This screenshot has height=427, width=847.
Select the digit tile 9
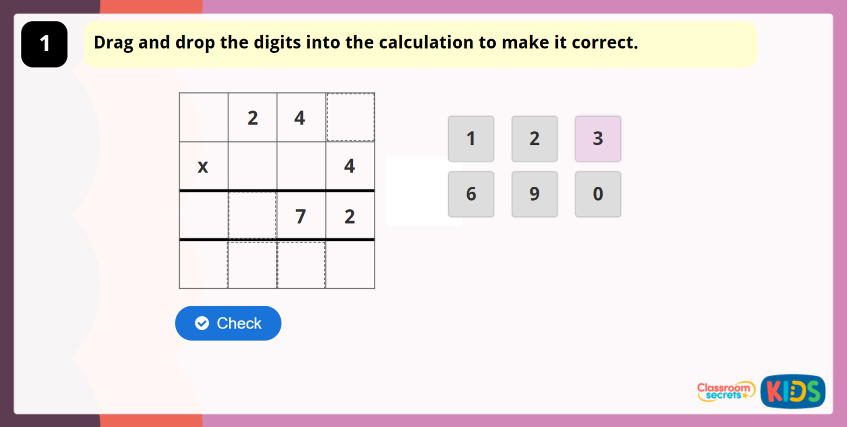tap(534, 194)
